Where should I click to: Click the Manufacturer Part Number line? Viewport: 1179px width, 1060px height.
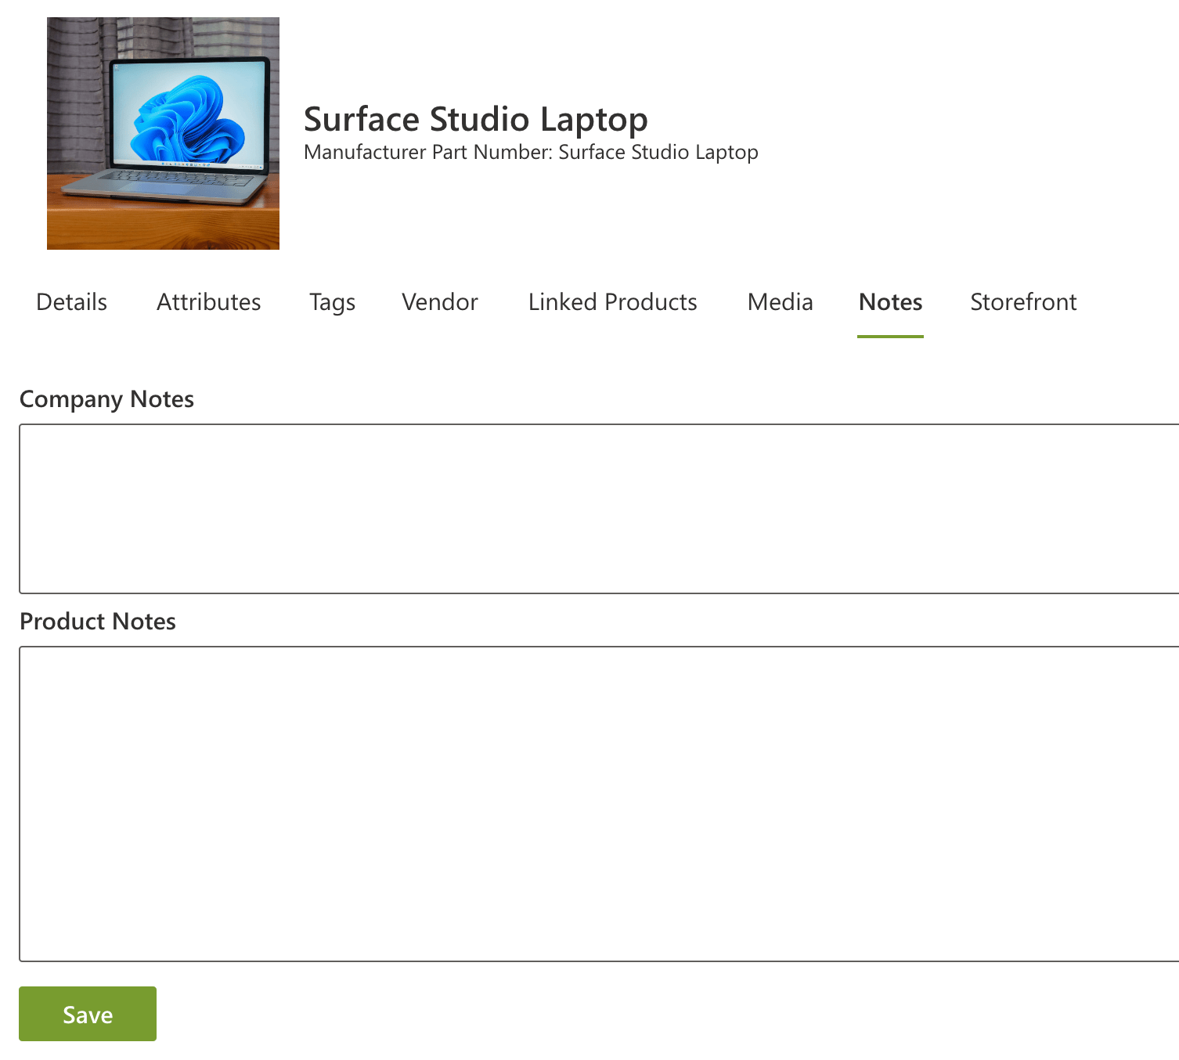tap(531, 152)
